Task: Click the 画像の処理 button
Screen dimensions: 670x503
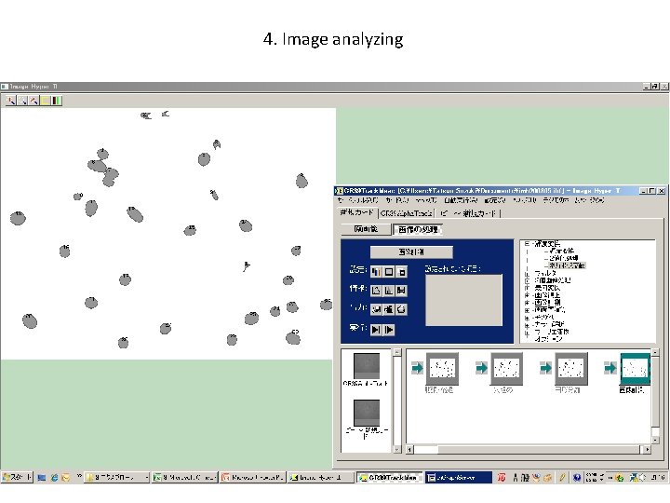Action: pyautogui.click(x=418, y=230)
